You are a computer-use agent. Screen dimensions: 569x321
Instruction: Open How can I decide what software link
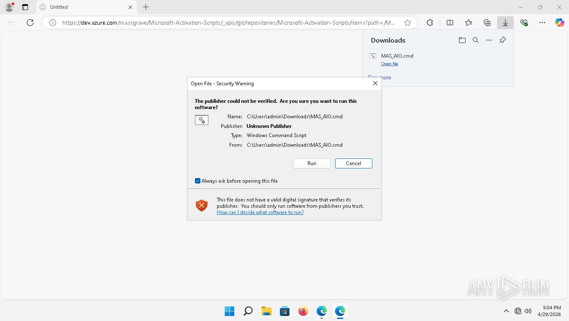pos(260,212)
